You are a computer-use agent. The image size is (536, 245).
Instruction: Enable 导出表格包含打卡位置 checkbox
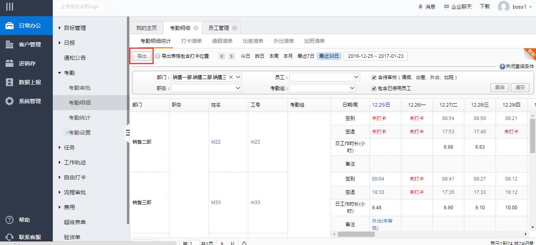pyautogui.click(x=158, y=56)
